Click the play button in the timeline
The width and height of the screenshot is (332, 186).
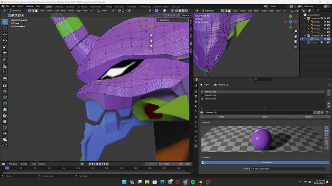click(100, 164)
